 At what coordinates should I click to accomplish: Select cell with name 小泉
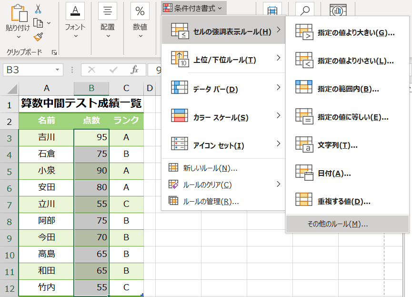coord(46,171)
